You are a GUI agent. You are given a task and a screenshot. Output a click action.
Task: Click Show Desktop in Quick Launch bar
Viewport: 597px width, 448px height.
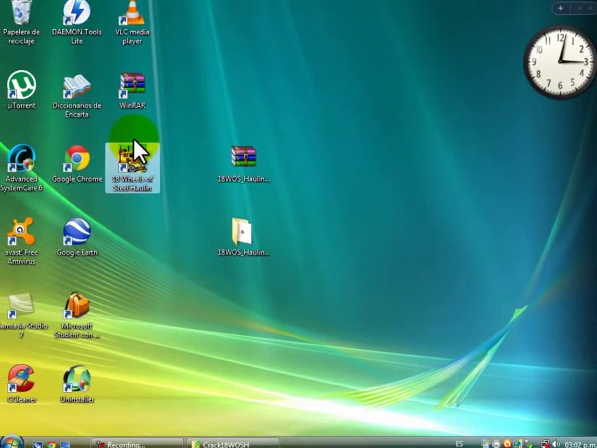click(x=65, y=444)
